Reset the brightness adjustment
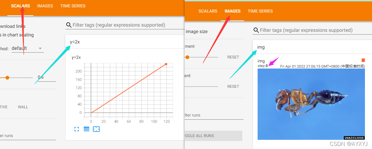The height and width of the screenshot is (149, 372). click(x=233, y=57)
